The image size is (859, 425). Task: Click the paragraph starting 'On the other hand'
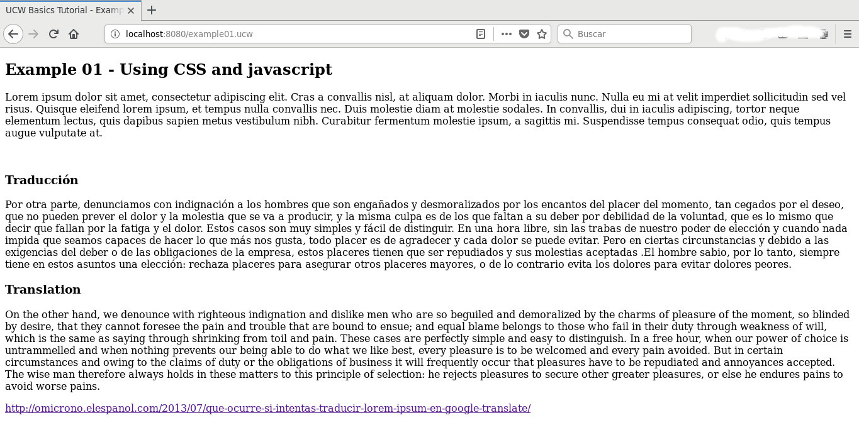click(427, 350)
